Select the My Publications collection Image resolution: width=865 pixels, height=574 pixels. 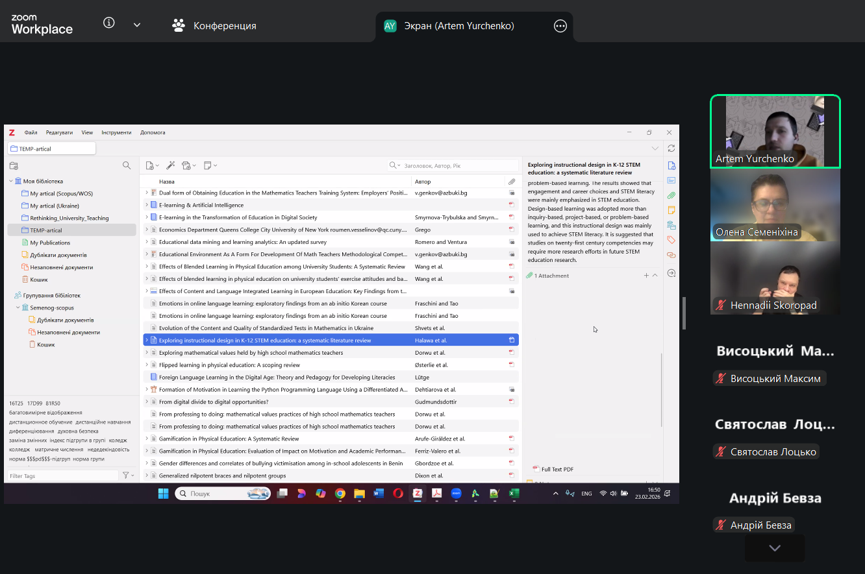coord(50,243)
